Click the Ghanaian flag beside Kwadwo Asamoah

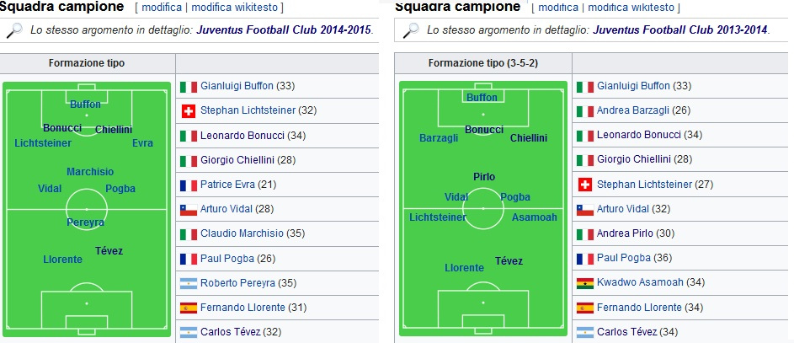click(x=585, y=282)
